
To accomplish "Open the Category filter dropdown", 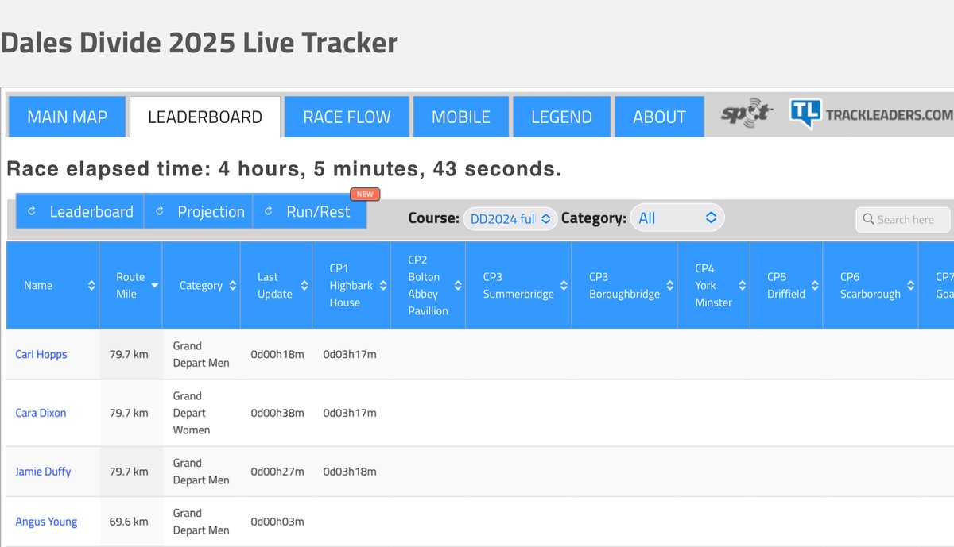I will point(677,218).
